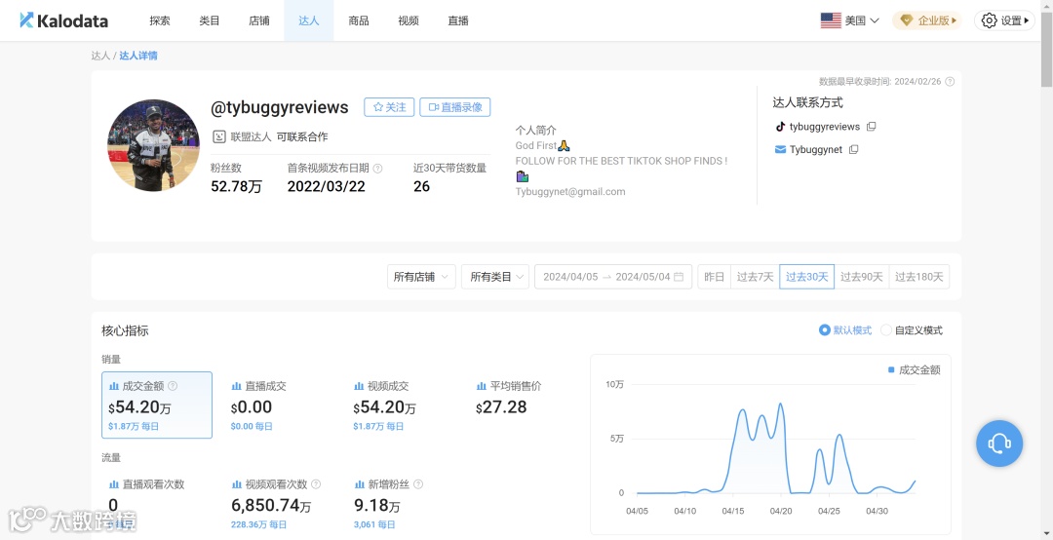Open the US flag country icon
The image size is (1053, 540).
(831, 20)
